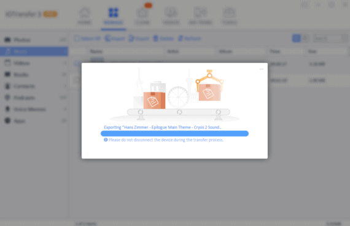
Task: Click the Refresh toolbar button
Action: pos(189,39)
